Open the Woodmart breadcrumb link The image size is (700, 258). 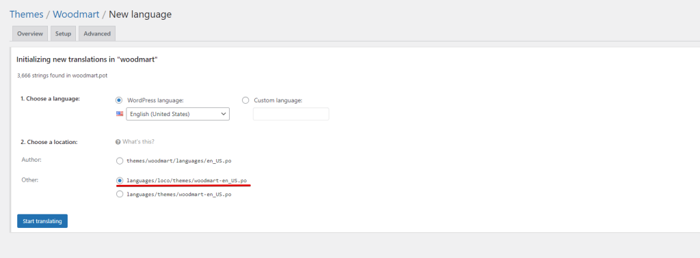76,14
